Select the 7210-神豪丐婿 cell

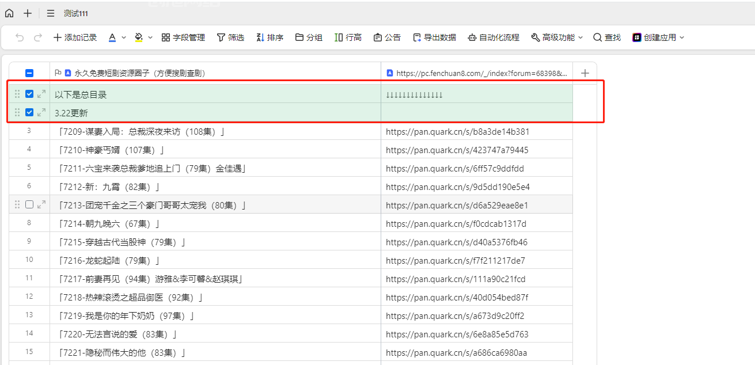coord(215,149)
